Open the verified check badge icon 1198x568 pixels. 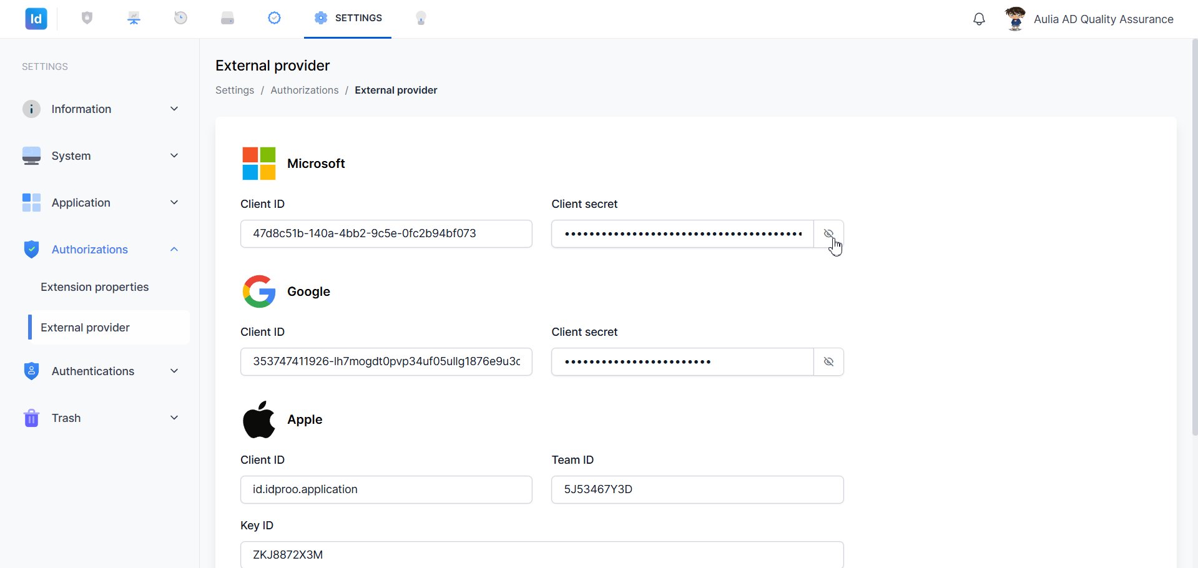275,18
